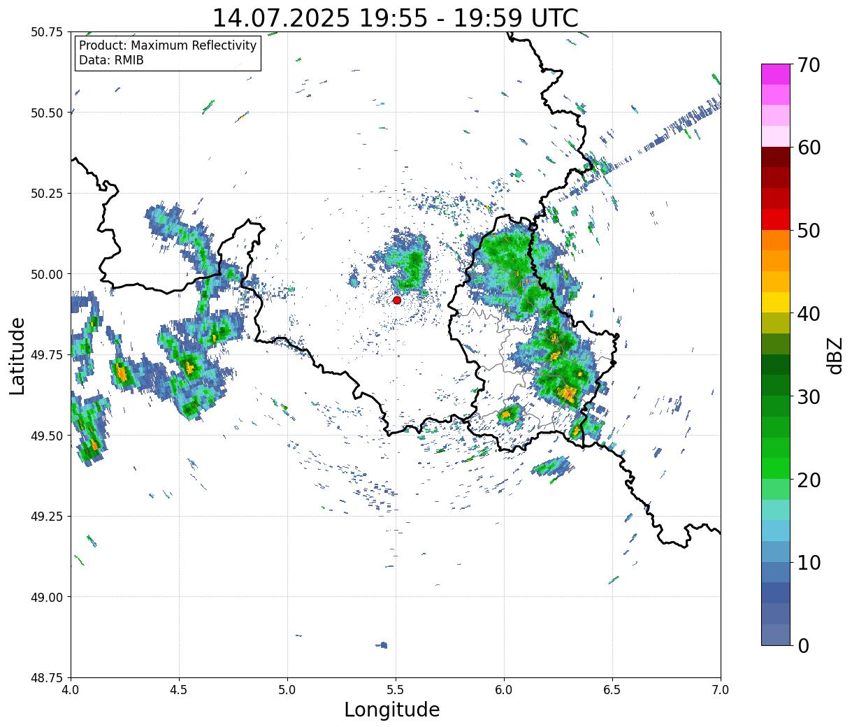The image size is (852, 727).
Task: Click the colorbar tick label 60
Action: [809, 147]
